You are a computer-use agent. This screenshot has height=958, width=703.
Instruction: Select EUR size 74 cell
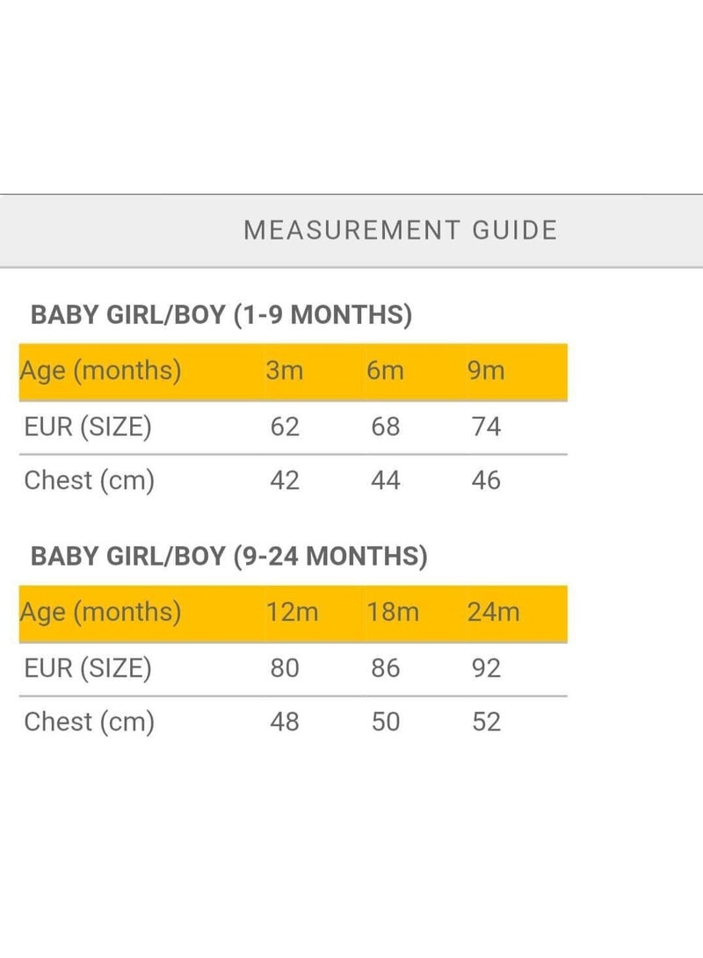point(486,427)
